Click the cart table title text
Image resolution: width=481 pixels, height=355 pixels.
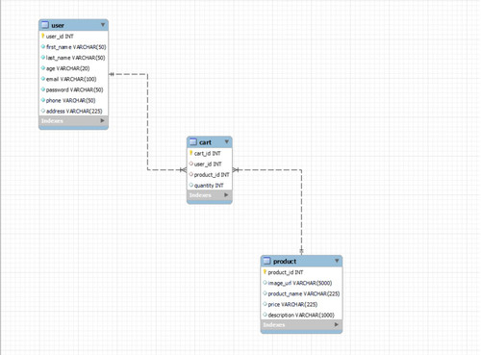pos(205,142)
